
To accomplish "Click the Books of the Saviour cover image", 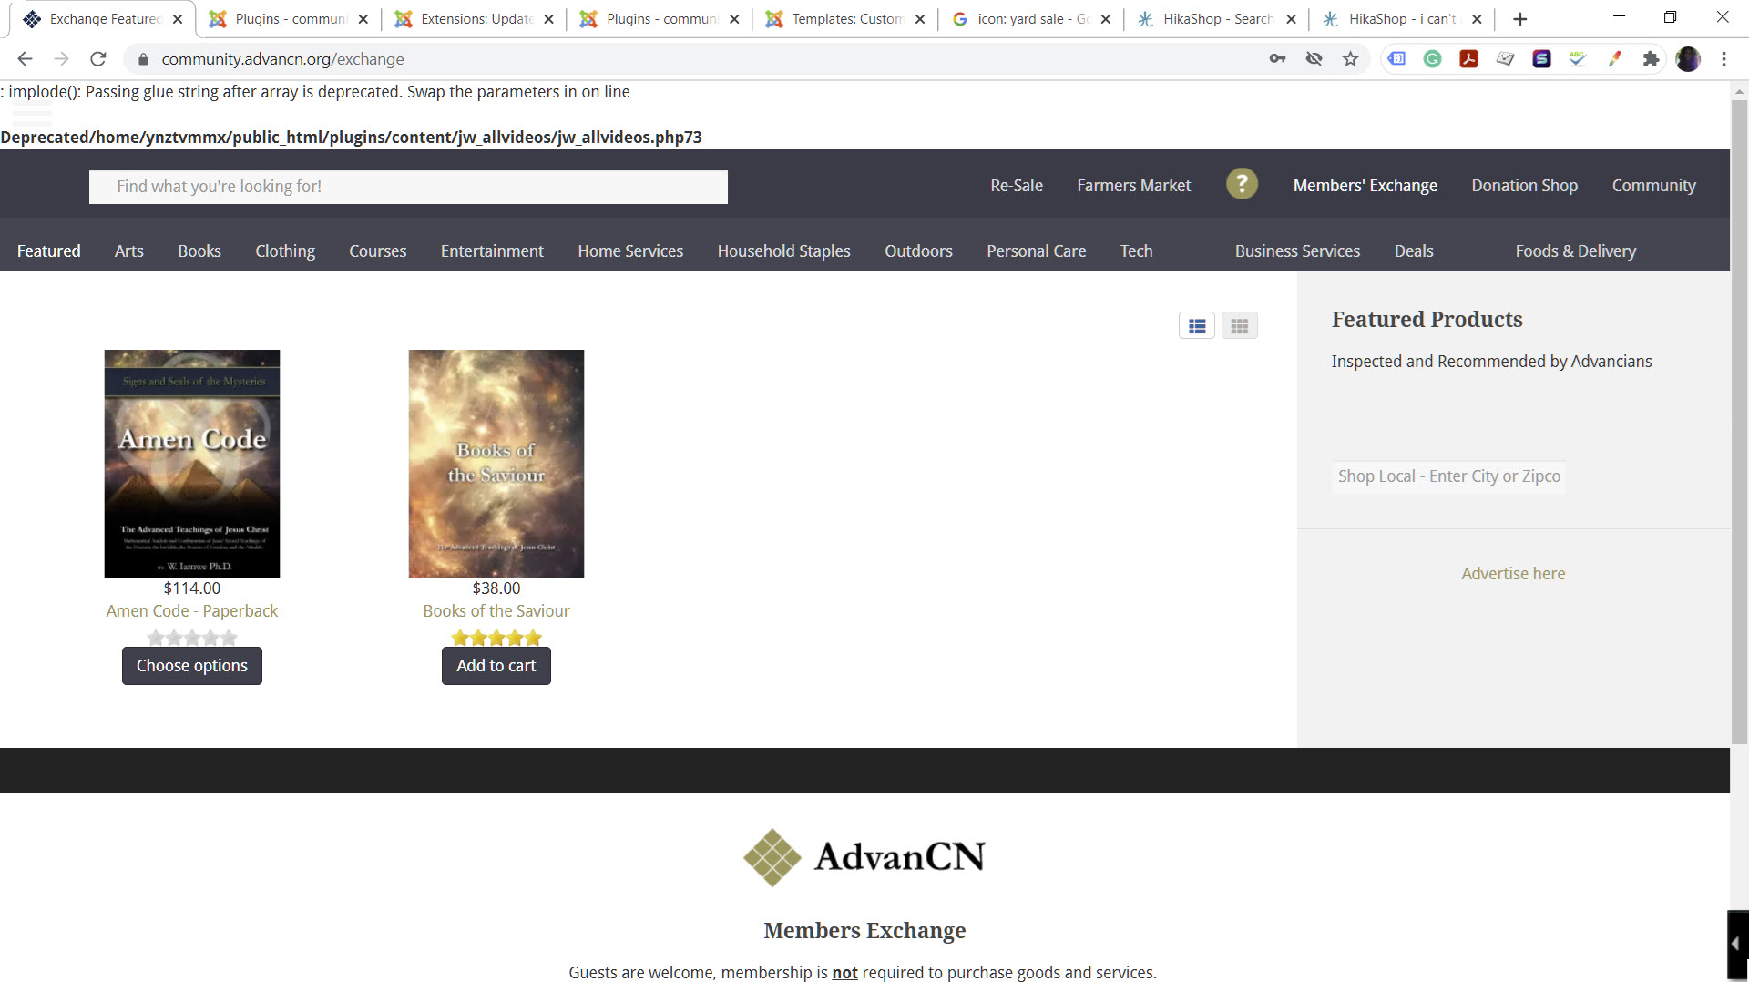I will pyautogui.click(x=496, y=464).
